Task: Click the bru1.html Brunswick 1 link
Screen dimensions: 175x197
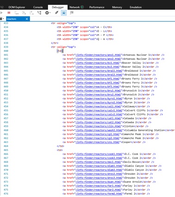Action: click(98, 90)
